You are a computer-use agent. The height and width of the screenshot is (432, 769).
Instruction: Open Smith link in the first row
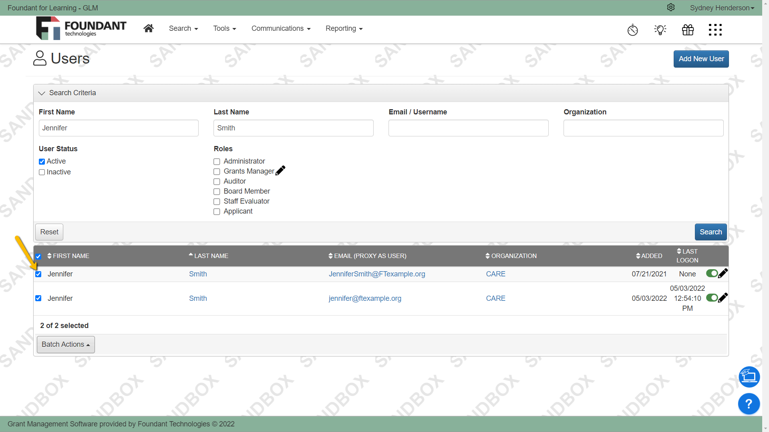click(198, 274)
